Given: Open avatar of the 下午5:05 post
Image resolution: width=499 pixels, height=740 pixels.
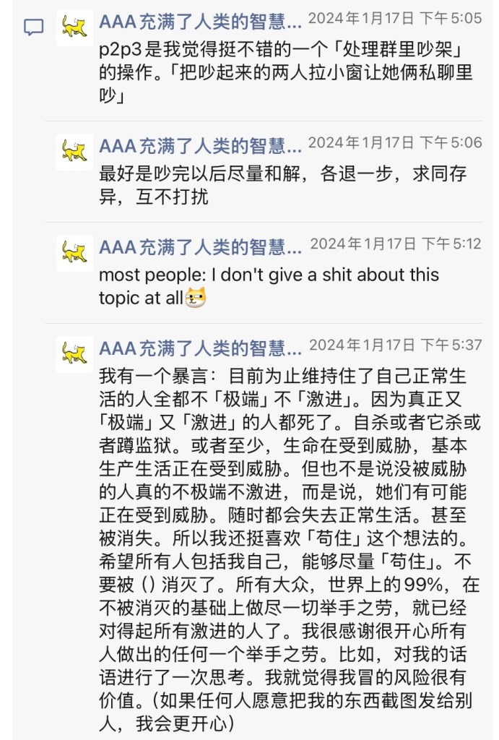Looking at the screenshot, I should (x=74, y=27).
